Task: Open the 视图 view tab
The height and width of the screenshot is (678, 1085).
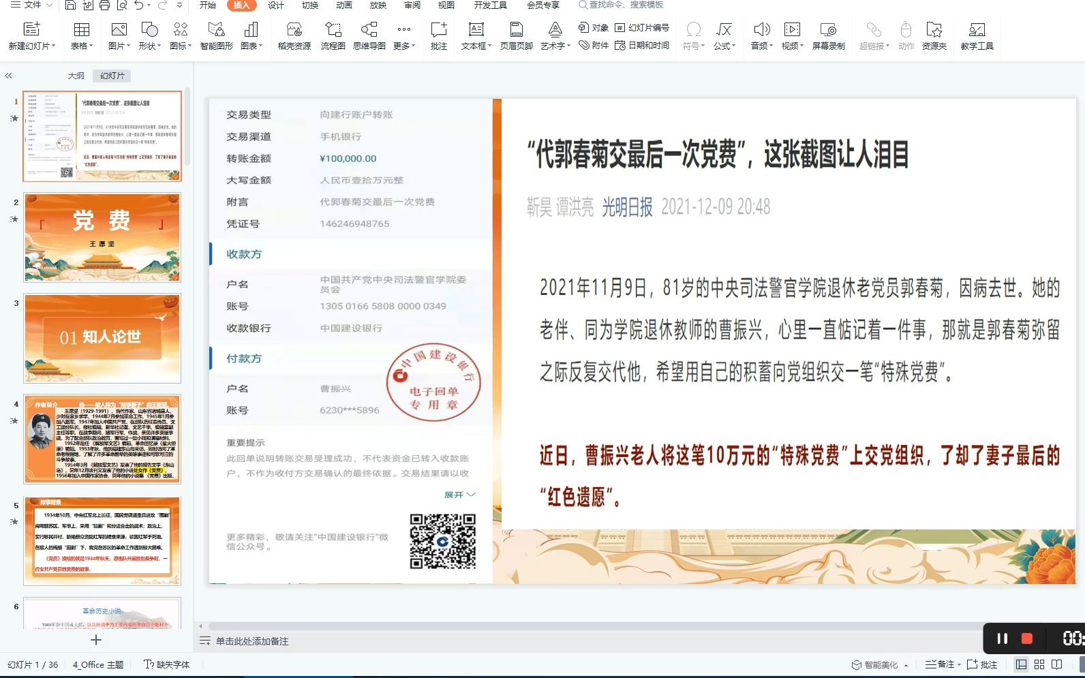Action: 446,5
